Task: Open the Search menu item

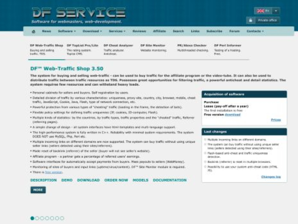Action: (178, 31)
